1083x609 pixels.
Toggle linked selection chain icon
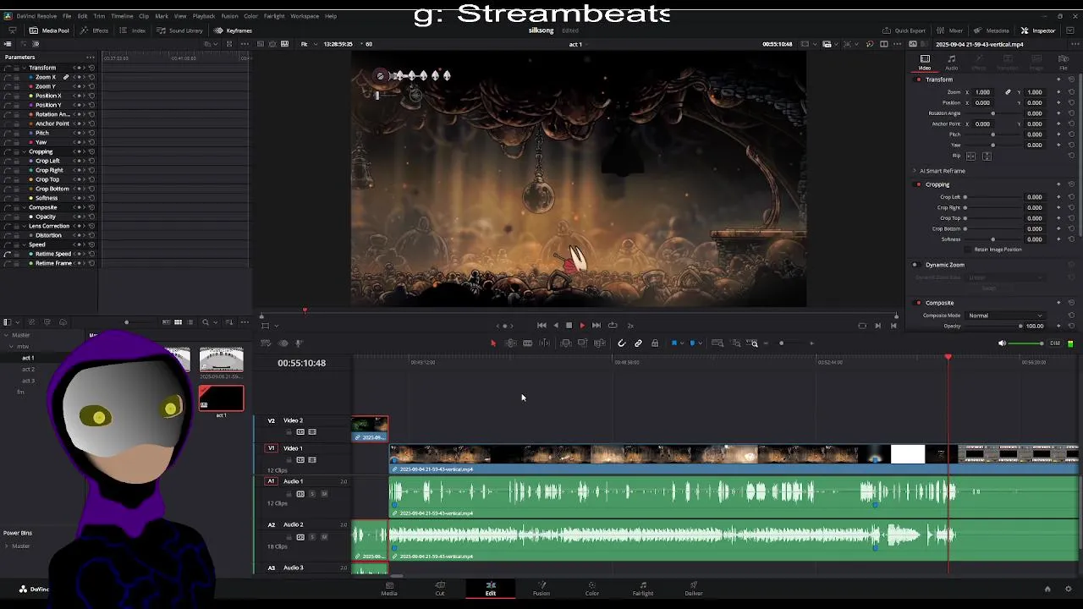click(638, 343)
